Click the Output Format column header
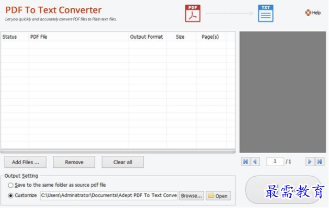 point(147,37)
